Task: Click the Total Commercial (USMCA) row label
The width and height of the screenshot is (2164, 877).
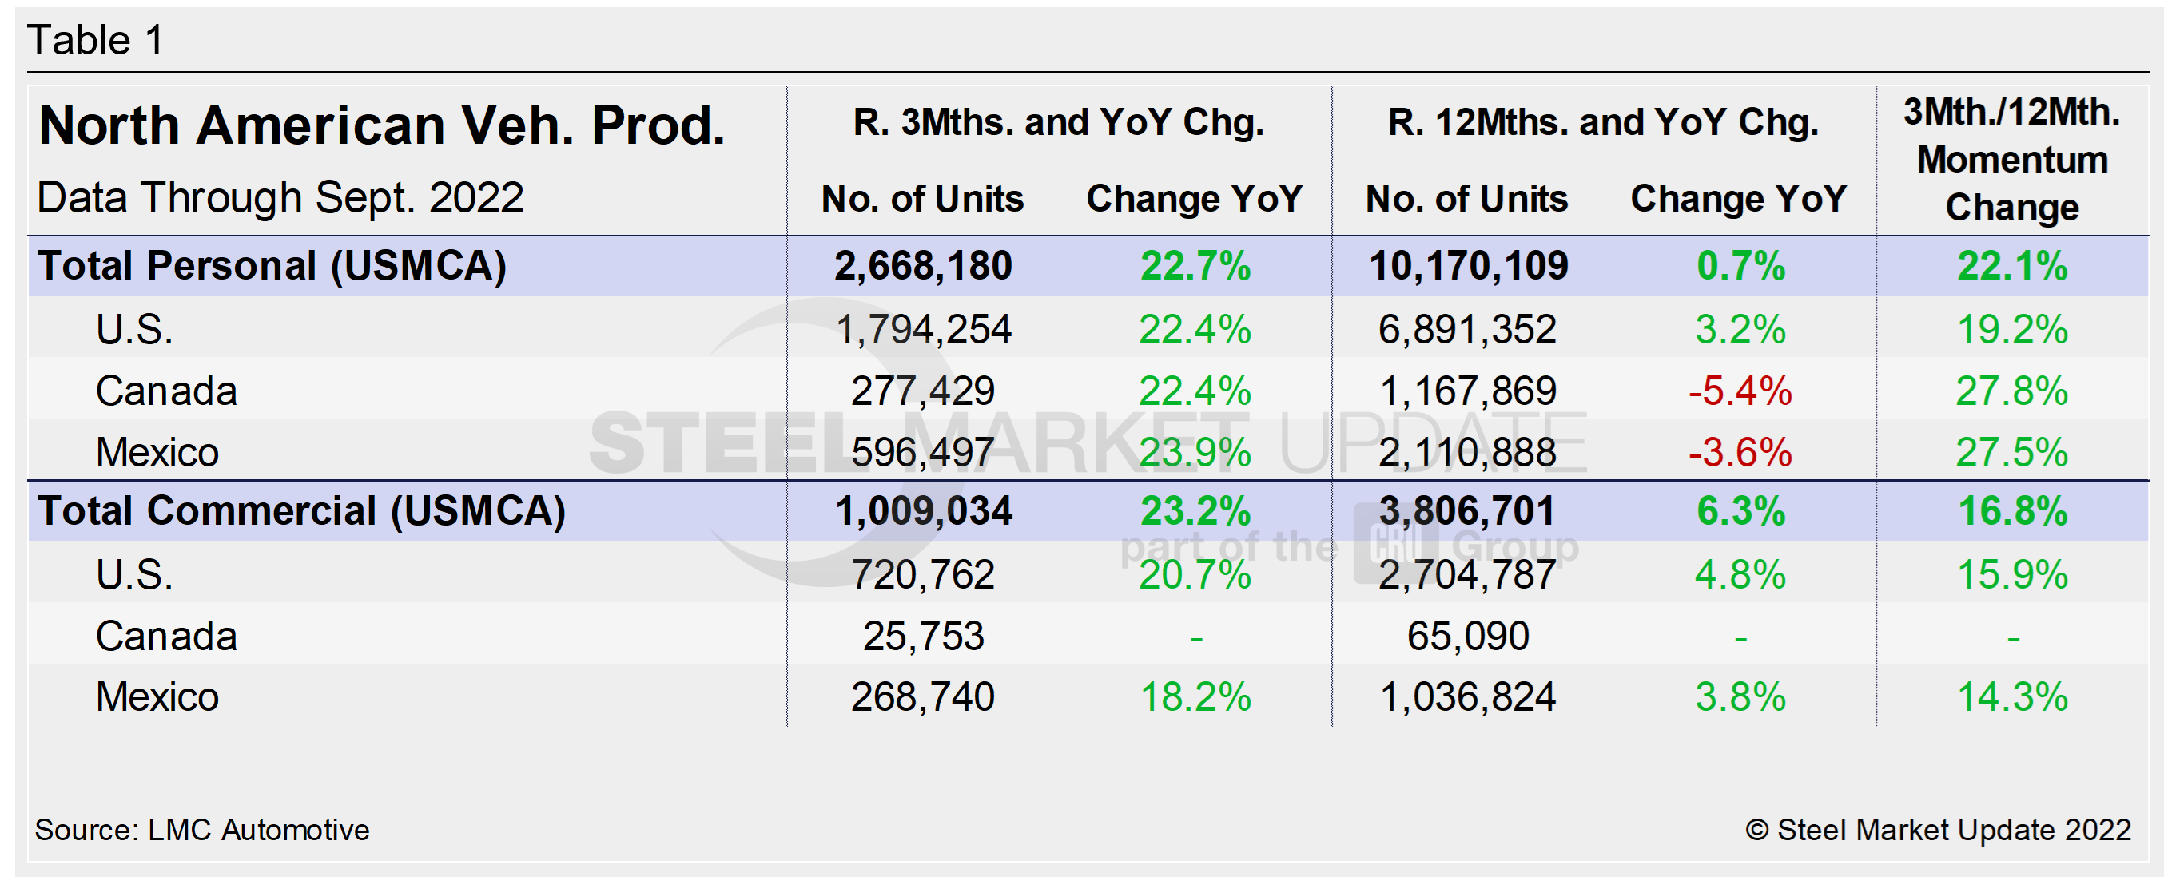Action: (301, 511)
